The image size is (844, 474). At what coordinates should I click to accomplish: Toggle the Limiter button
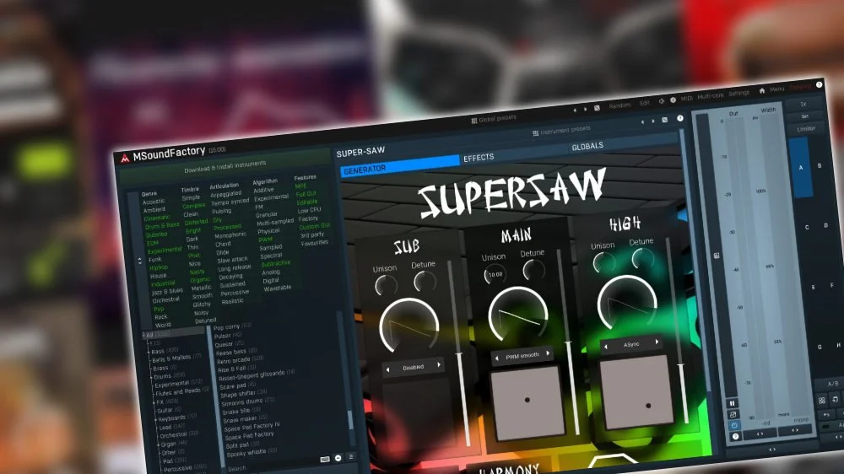pos(806,129)
